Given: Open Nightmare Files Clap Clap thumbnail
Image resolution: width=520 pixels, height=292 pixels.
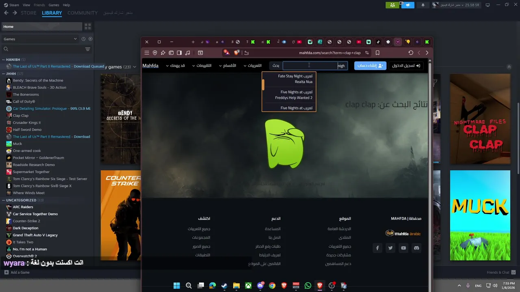Looking at the screenshot, I should click(480, 119).
